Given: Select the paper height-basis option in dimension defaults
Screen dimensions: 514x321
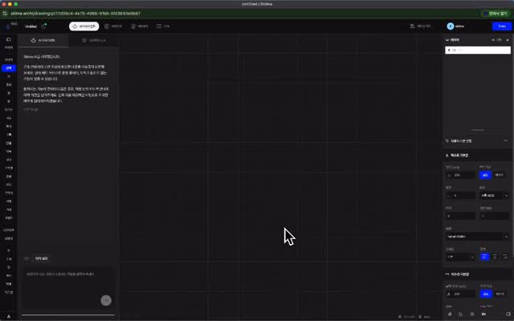Looking at the screenshot, I should click(x=500, y=295).
